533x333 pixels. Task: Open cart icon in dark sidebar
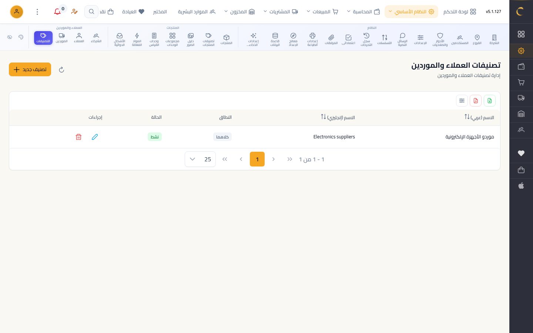coord(521,83)
